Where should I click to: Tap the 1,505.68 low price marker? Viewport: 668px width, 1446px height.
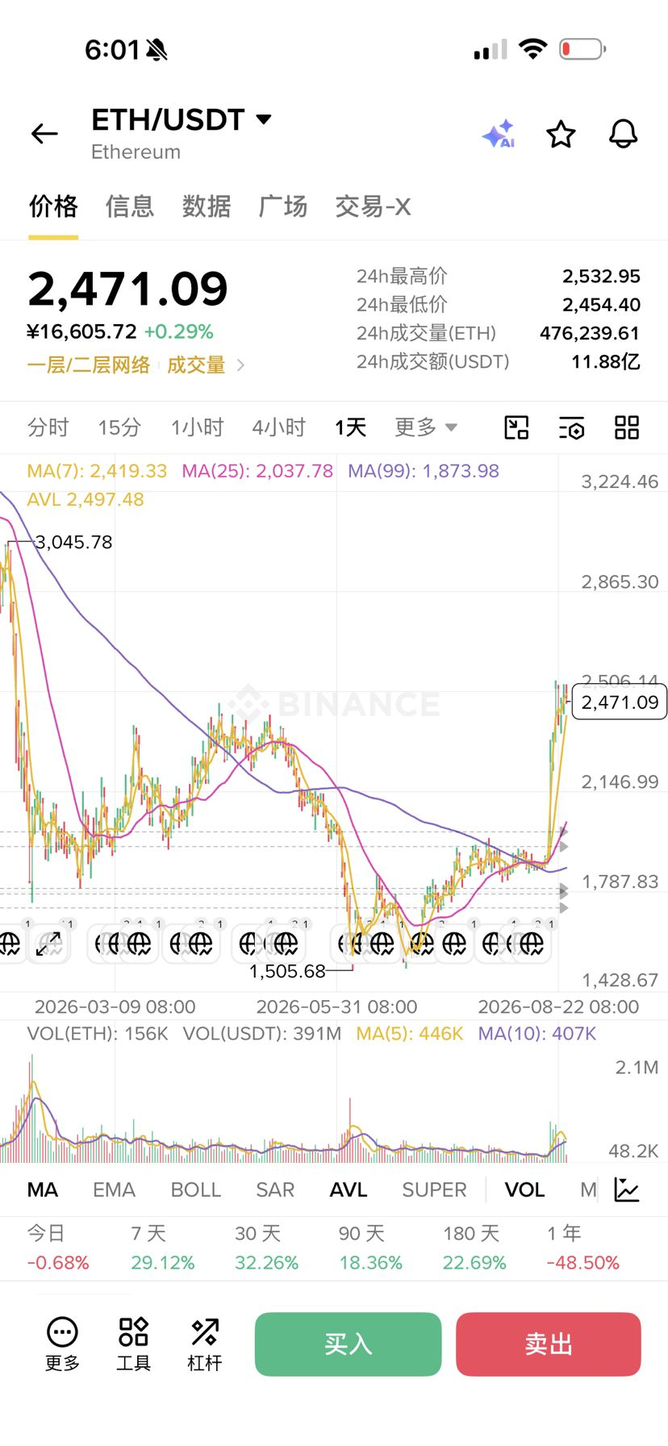287,971
